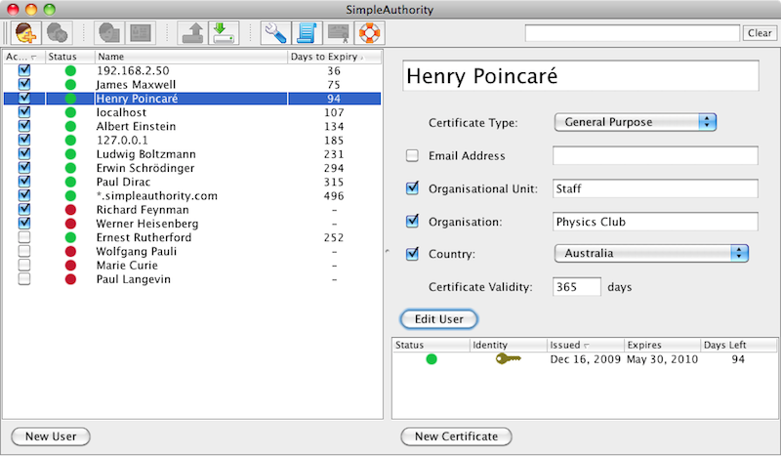Click the Organisation field containing Physics Club
Screen dimensions: 781x456
(655, 222)
